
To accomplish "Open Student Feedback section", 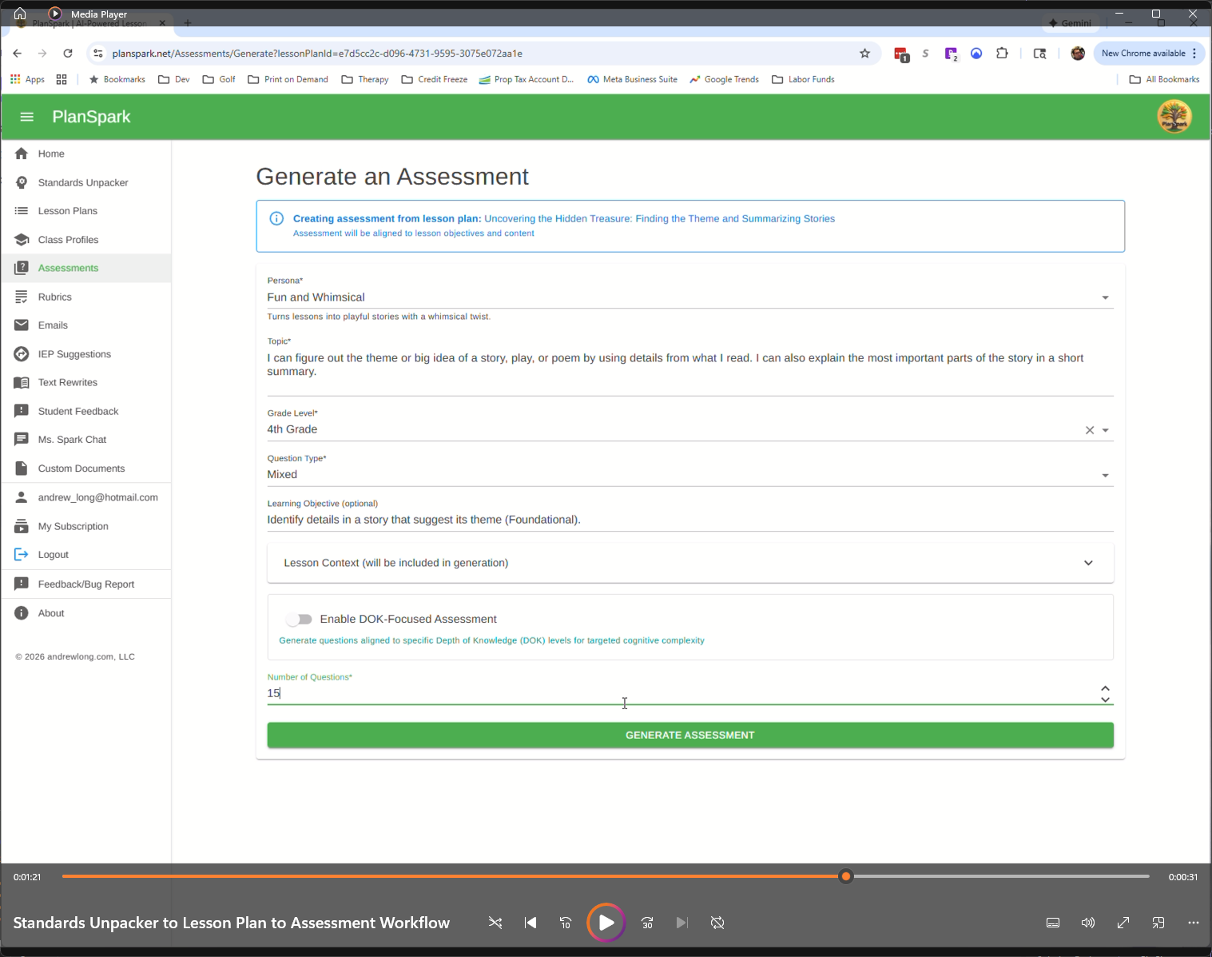I will 77,411.
